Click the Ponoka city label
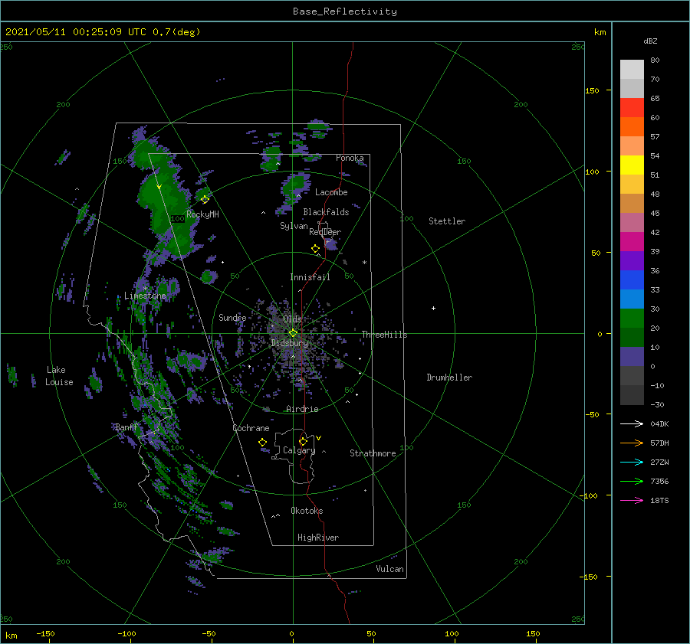 350,158
